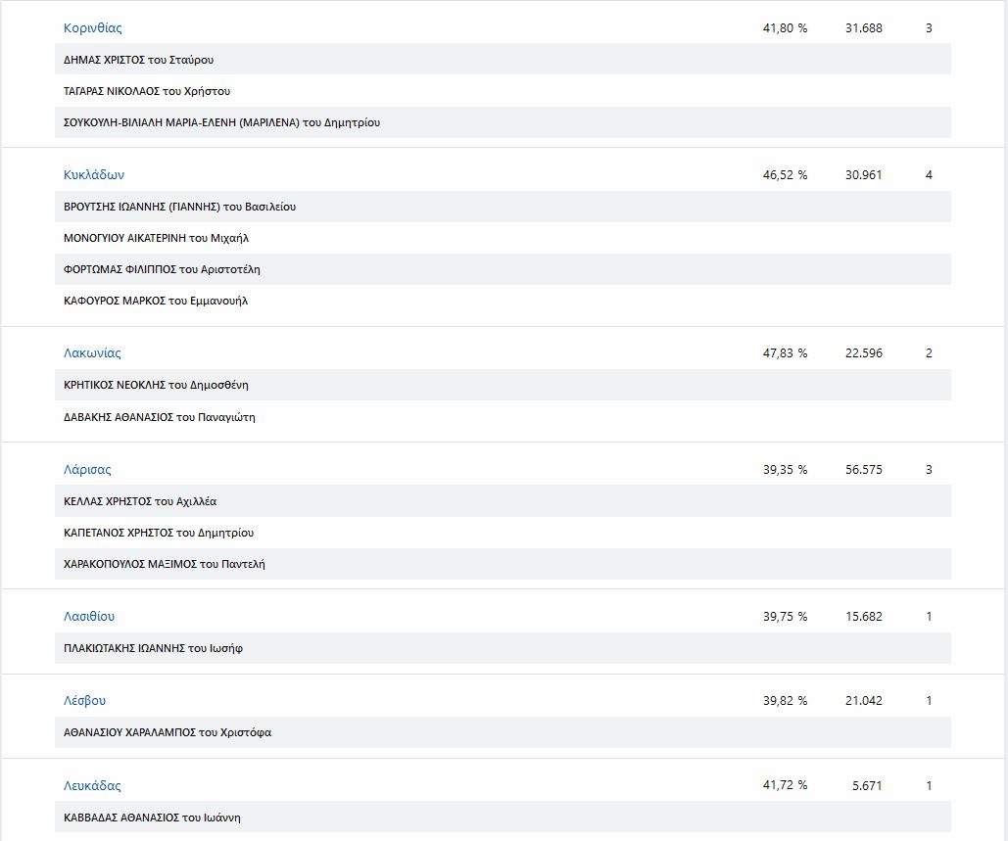Click the ΣΟΥΚΟΥΛΗ-ΒΙΛΙΑΛΗ ΜΑΡΙΑ-ΕΛΕΝΗ row
The image size is (1008, 841).
click(221, 122)
